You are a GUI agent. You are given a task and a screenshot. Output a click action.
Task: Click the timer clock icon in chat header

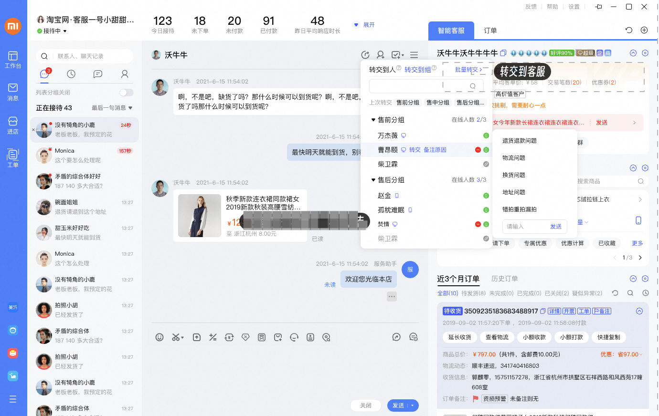click(x=365, y=55)
